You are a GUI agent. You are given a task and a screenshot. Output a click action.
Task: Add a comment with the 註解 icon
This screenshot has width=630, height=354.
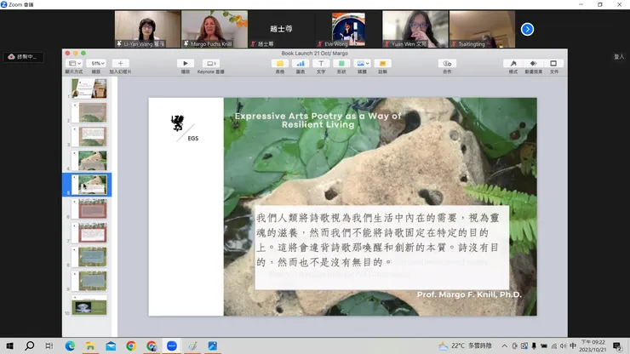(382, 64)
